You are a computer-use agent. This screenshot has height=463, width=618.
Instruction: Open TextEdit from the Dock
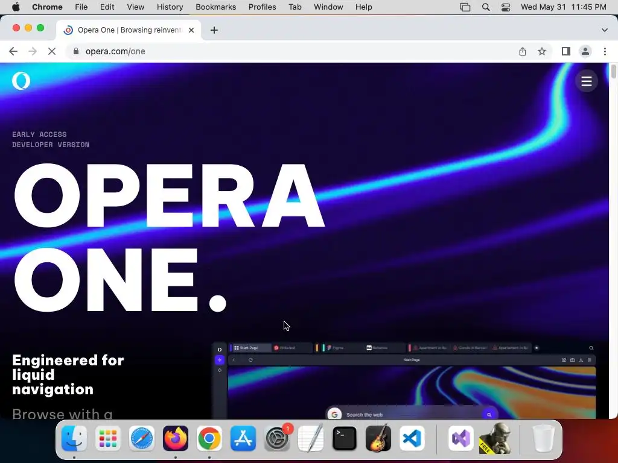[311, 438]
